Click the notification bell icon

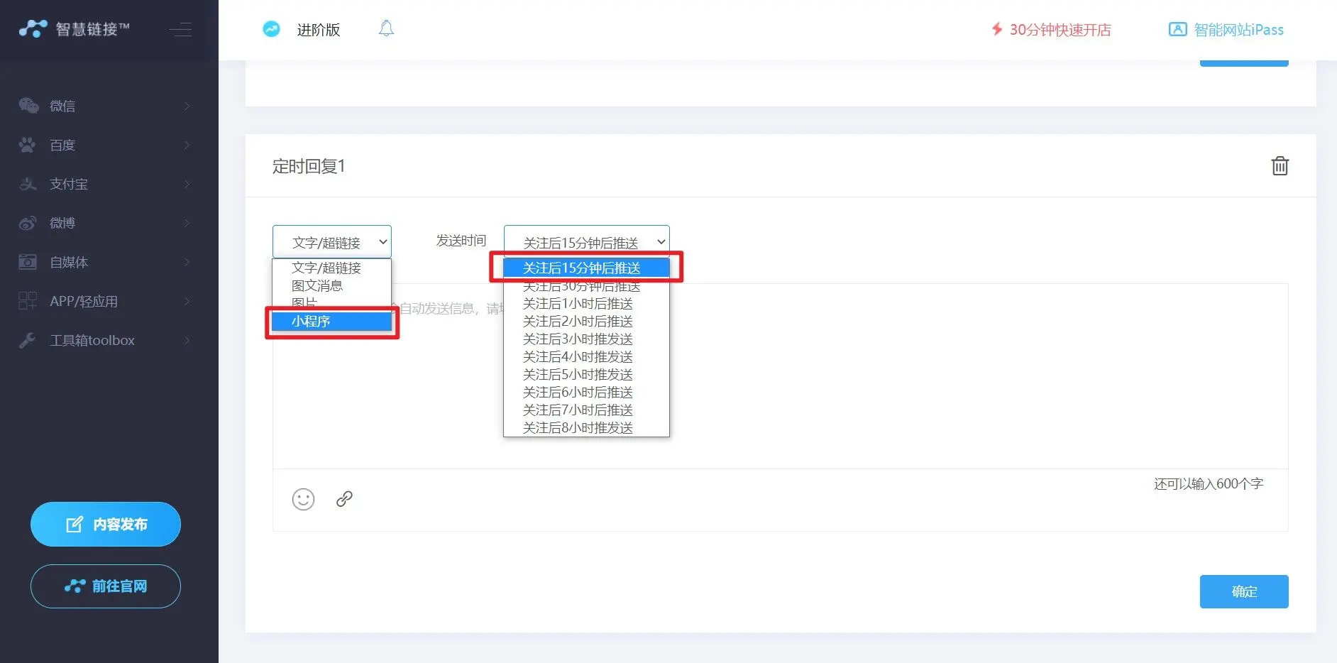(x=386, y=29)
